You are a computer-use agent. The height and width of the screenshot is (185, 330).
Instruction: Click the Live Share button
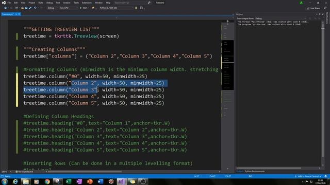[313, 8]
